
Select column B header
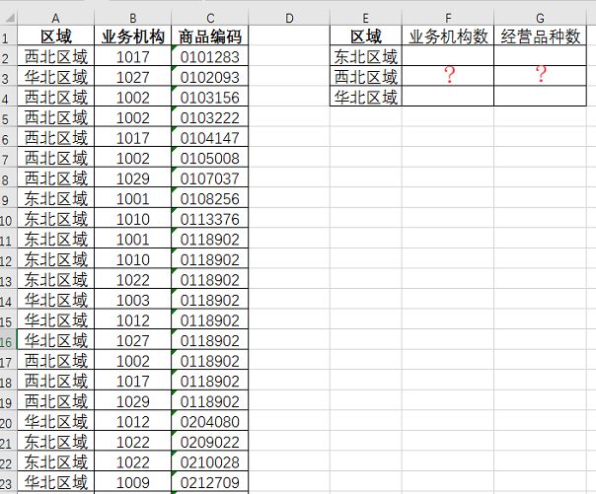(132, 18)
